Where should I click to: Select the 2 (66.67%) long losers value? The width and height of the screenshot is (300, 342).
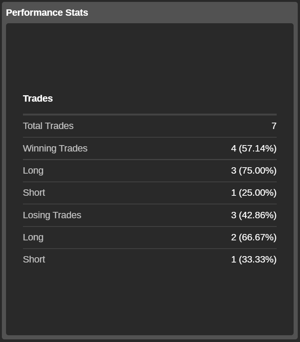click(253, 237)
